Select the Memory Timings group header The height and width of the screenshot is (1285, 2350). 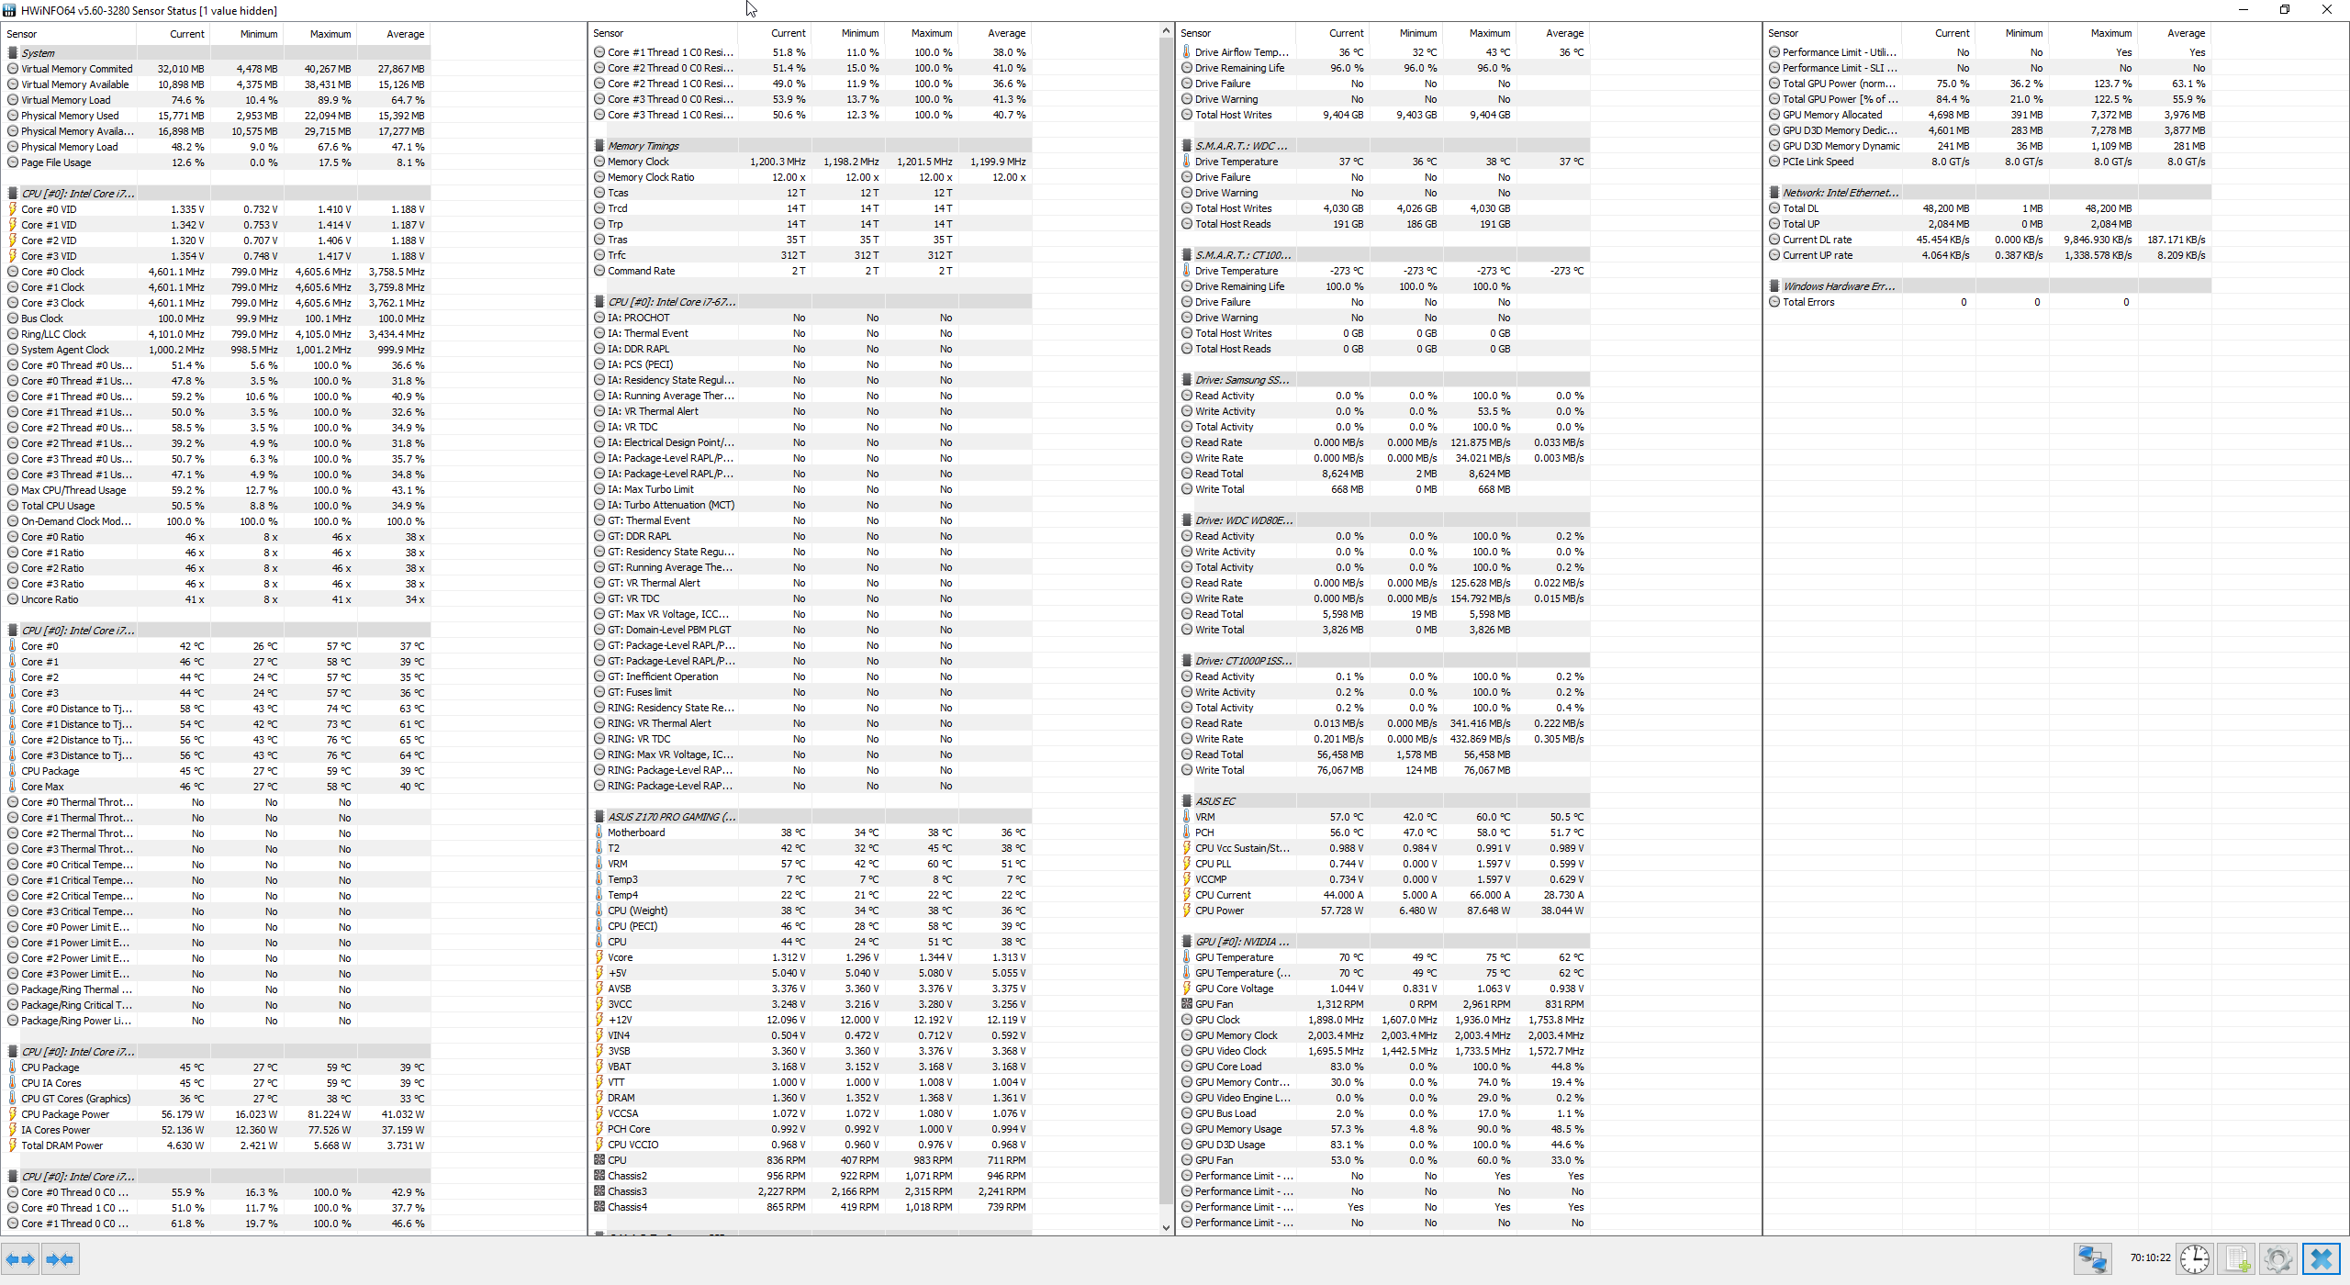point(643,146)
